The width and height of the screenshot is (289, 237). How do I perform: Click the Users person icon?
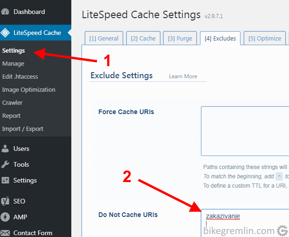pyautogui.click(x=5, y=149)
